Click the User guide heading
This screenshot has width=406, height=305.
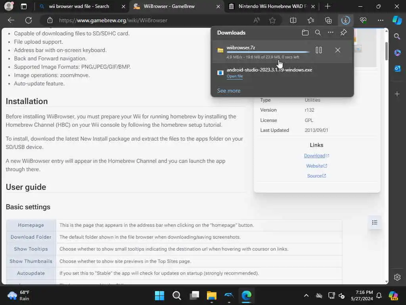click(26, 187)
